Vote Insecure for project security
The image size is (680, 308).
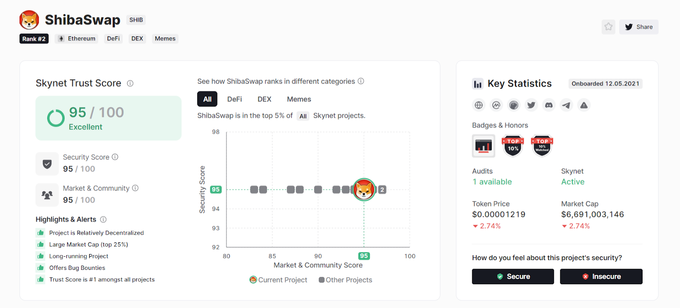[x=601, y=277]
